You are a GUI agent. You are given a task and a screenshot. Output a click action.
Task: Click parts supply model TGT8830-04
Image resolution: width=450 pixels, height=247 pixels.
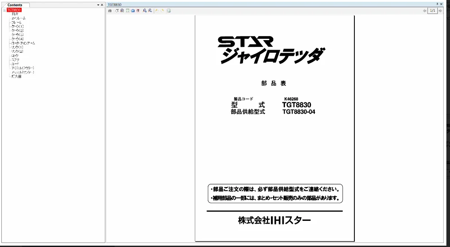pyautogui.click(x=299, y=112)
